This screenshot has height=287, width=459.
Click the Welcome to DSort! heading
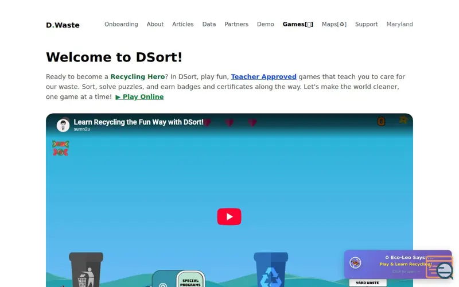click(x=114, y=57)
